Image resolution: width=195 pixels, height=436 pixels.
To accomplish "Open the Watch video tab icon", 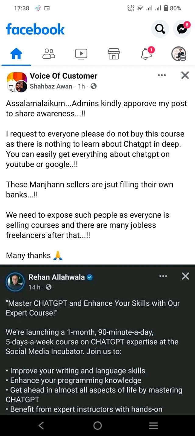I will tap(81, 54).
